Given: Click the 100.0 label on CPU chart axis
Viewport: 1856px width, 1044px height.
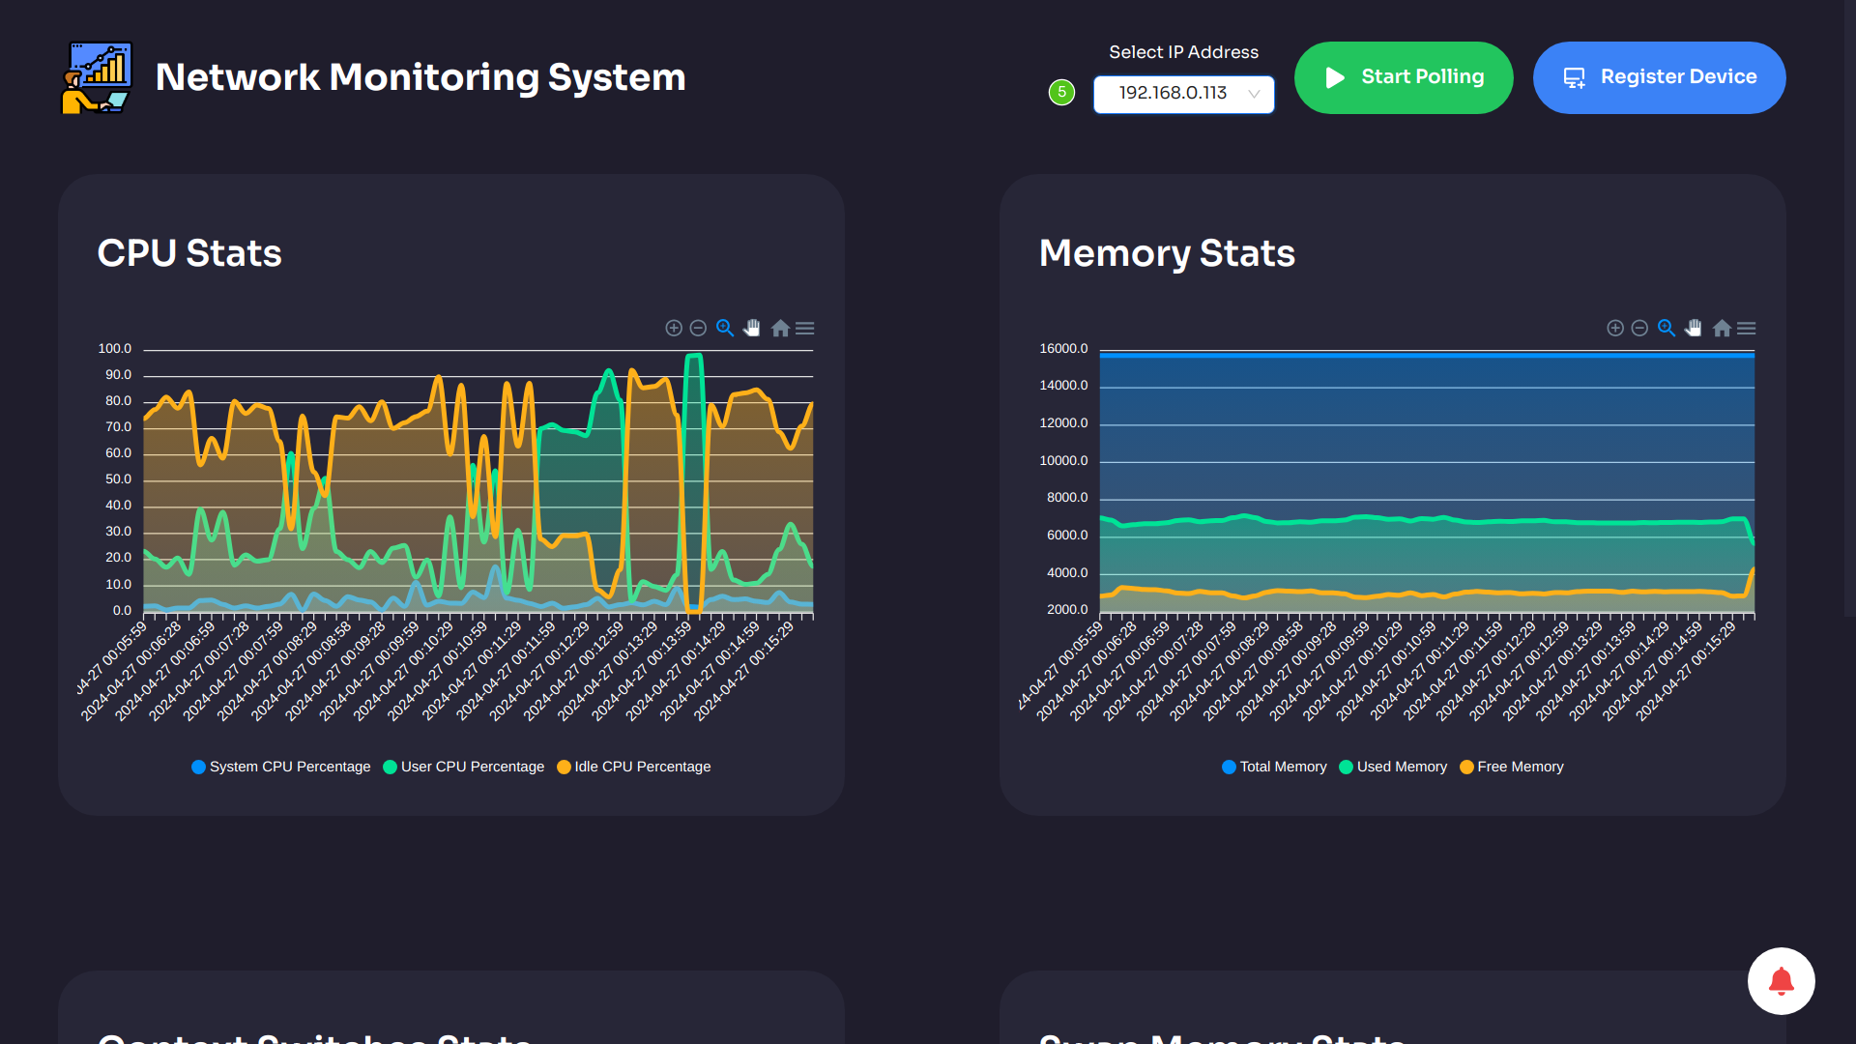Looking at the screenshot, I should (115, 349).
